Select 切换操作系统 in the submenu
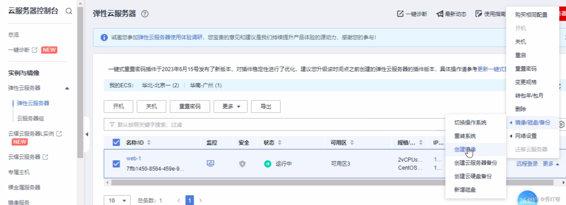 pos(470,123)
